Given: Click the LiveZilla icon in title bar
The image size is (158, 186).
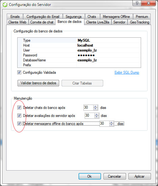Looking at the screenshot, I should [5, 5].
